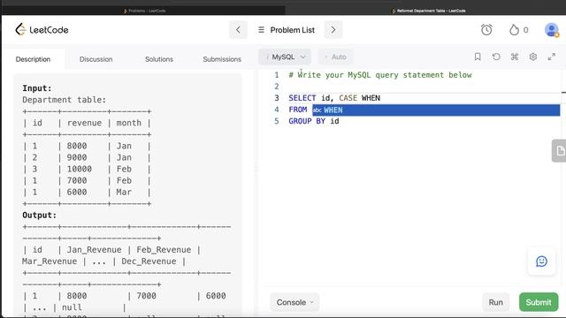Expand the Console dropdown
Image resolution: width=566 pixels, height=318 pixels.
[294, 302]
